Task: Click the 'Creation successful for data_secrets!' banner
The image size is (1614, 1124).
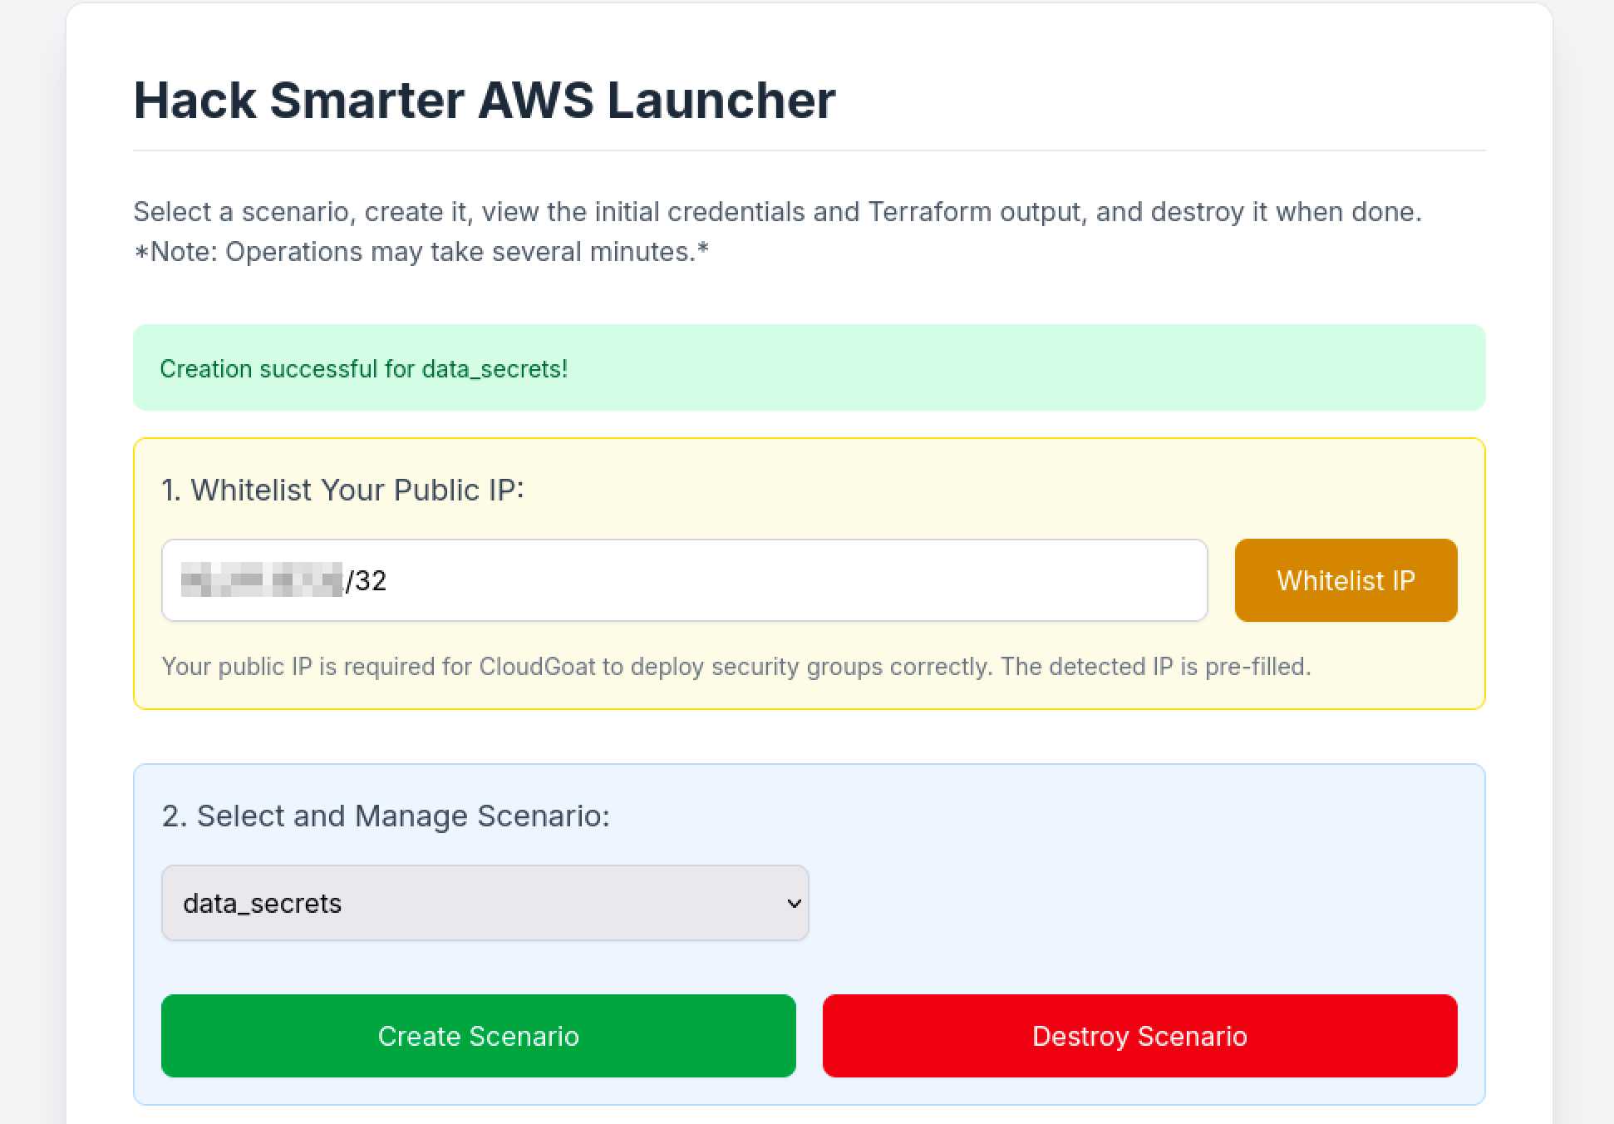Action: tap(809, 367)
